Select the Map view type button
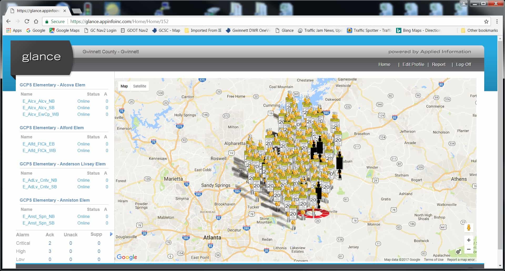This screenshot has width=505, height=271. (x=124, y=86)
